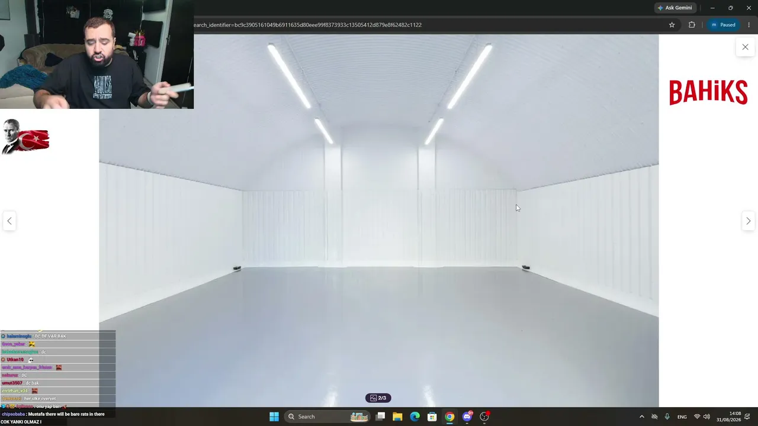Click the 2/3 photo counter badge

(378, 398)
